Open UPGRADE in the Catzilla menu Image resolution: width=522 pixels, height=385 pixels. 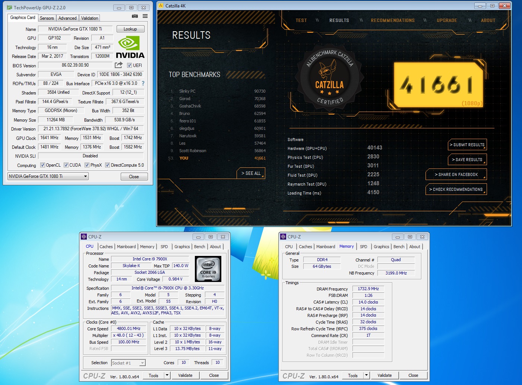click(447, 20)
